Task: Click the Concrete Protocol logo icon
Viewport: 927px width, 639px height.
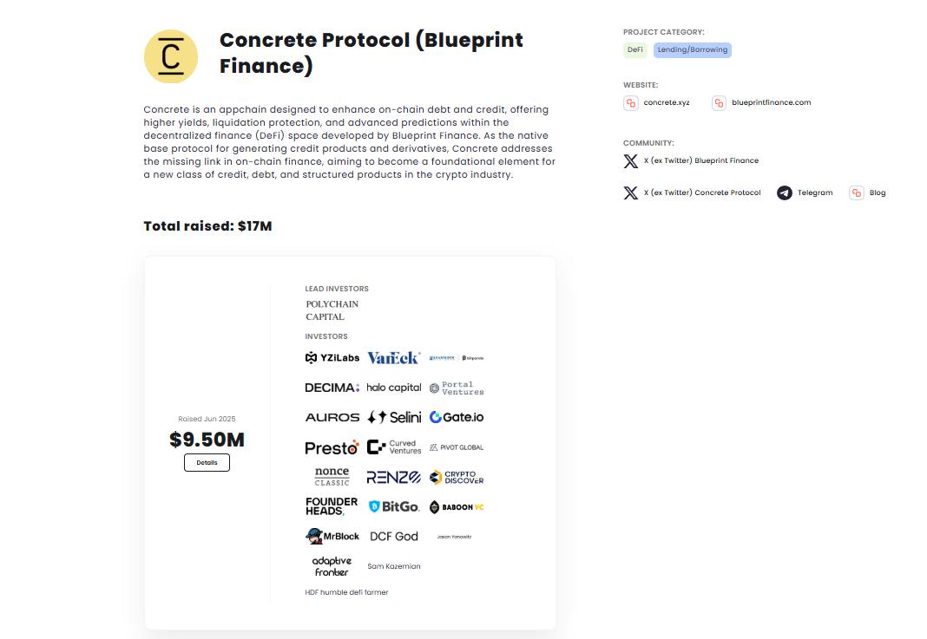Action: [171, 56]
